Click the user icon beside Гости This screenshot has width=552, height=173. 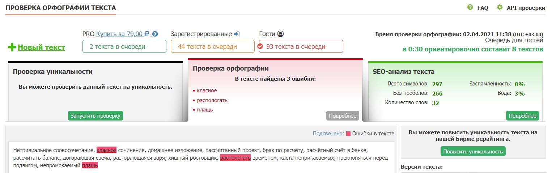pos(280,34)
